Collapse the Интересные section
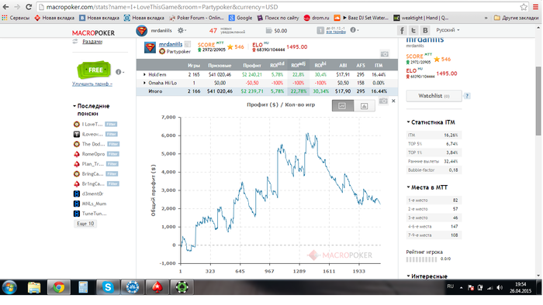Viewport: 543px width, 305px height. [x=408, y=276]
